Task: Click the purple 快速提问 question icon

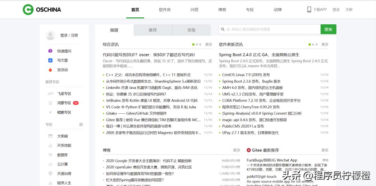Action: 50,51
